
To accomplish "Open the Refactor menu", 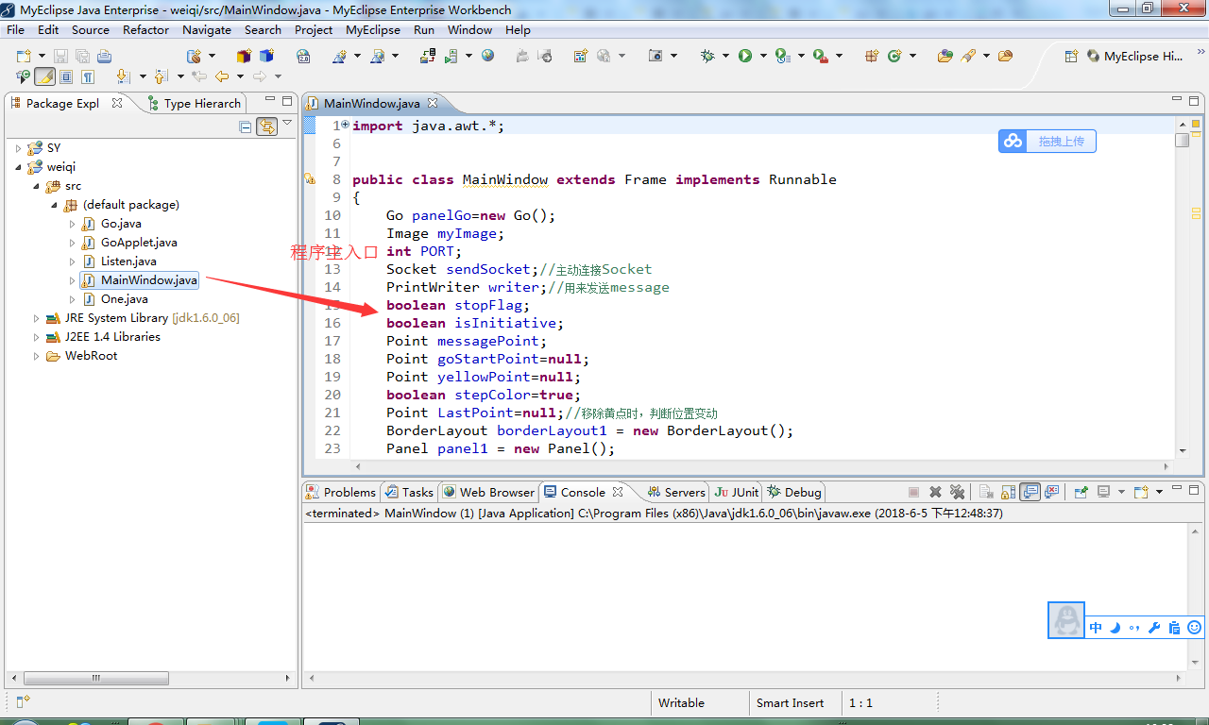I will tap(145, 29).
